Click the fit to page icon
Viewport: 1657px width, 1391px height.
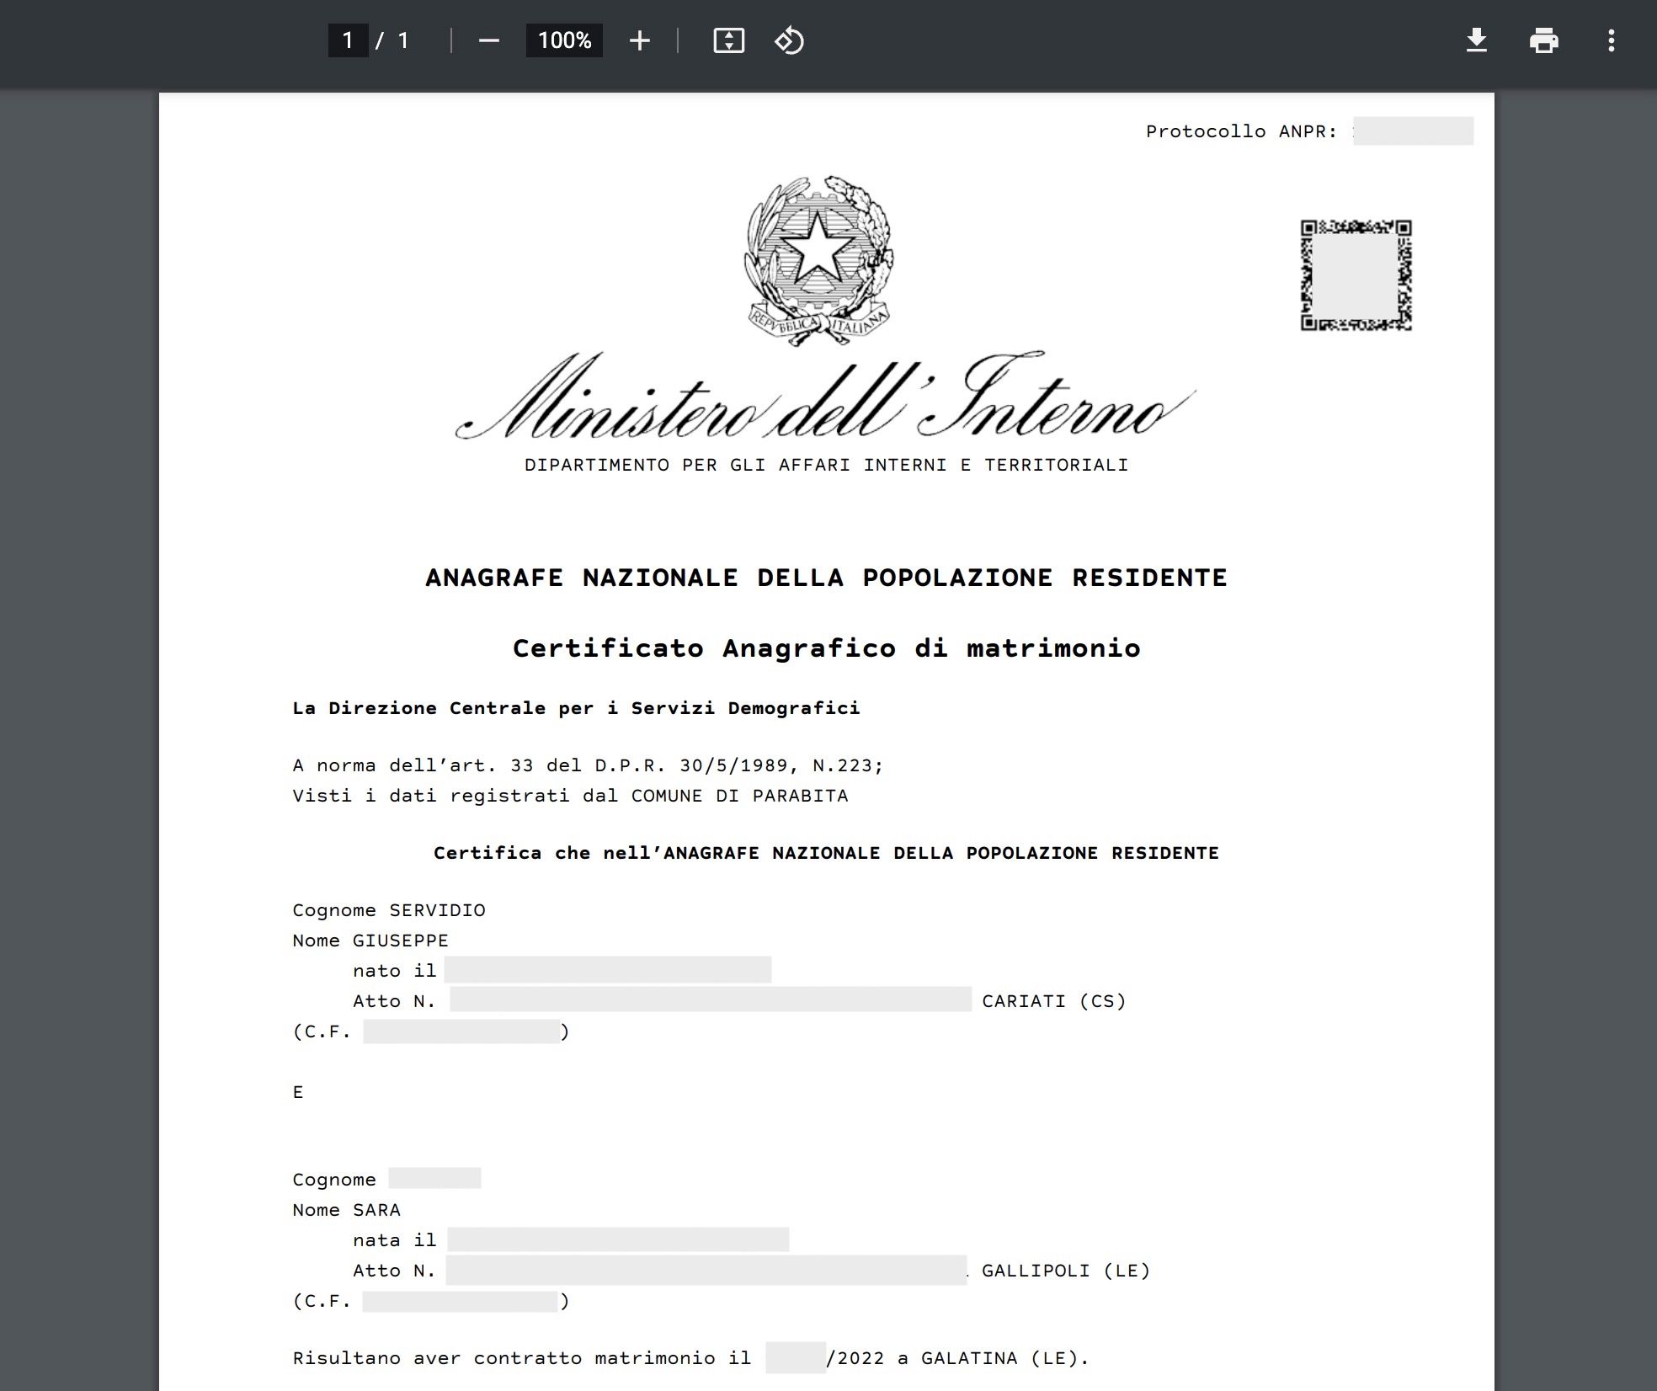[728, 40]
